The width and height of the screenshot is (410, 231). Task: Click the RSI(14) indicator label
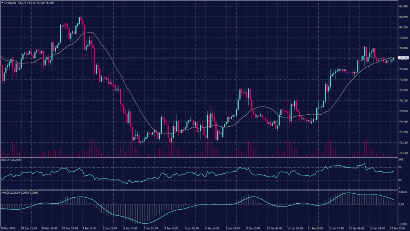tap(10, 159)
